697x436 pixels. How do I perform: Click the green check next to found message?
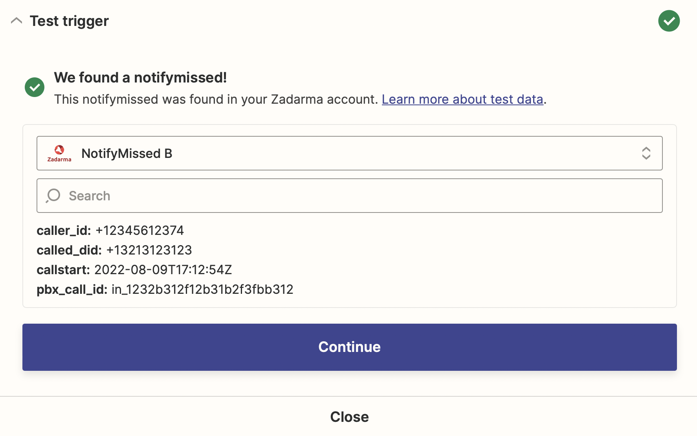pos(35,87)
